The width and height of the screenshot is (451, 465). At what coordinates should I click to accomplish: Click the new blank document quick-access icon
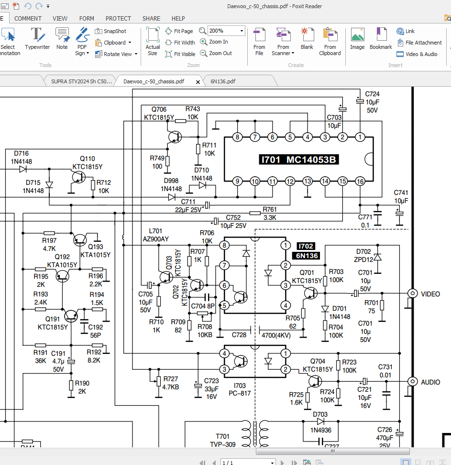[x=16, y=6]
